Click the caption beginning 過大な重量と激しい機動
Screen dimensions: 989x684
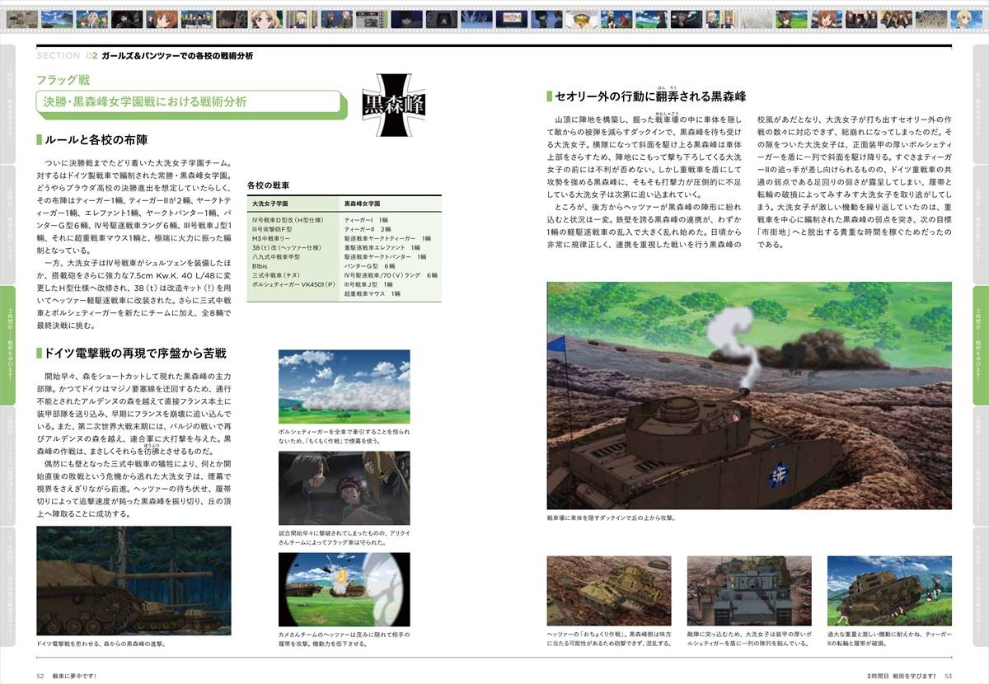[x=889, y=638]
